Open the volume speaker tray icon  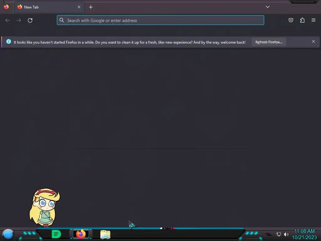point(286,234)
